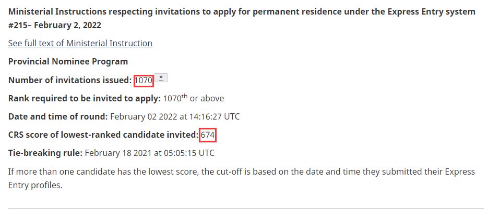Click the February 02 2022 round timestamp
Screen dimensions: 488x211
175,116
